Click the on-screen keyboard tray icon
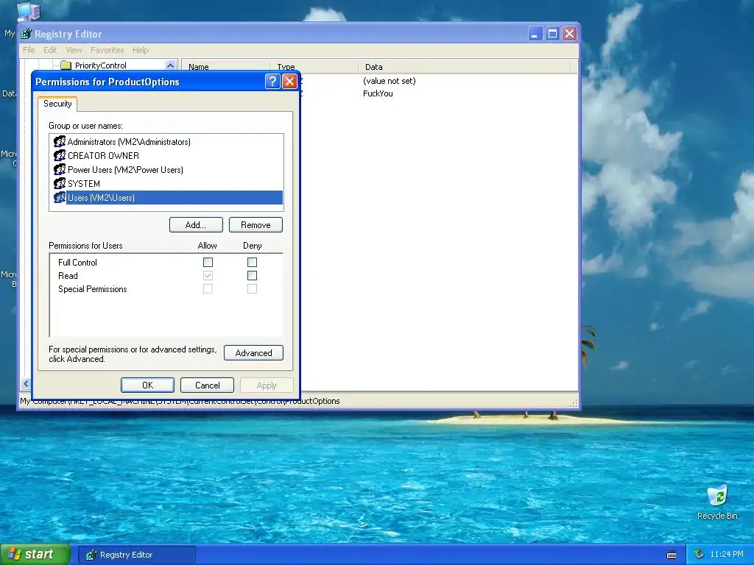The height and width of the screenshot is (565, 754). (672, 555)
